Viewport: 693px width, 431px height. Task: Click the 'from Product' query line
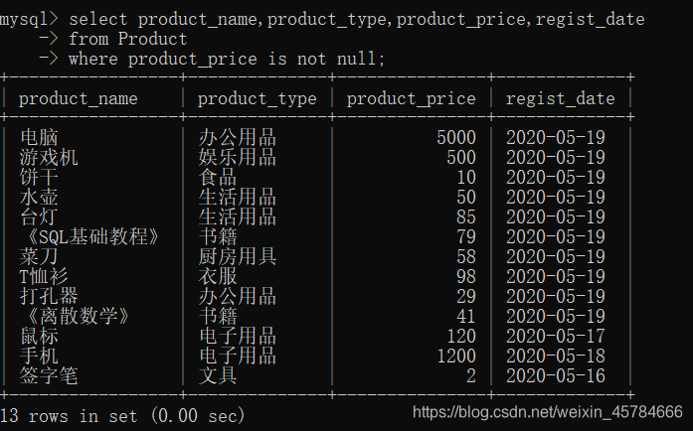tap(128, 40)
